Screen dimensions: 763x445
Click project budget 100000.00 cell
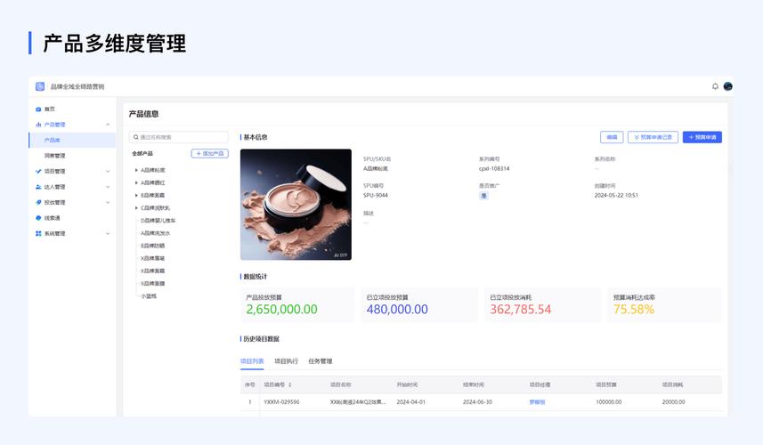[x=609, y=402]
